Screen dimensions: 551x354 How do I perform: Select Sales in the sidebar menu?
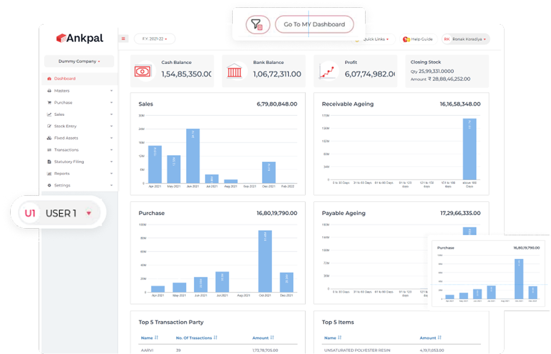click(x=59, y=114)
